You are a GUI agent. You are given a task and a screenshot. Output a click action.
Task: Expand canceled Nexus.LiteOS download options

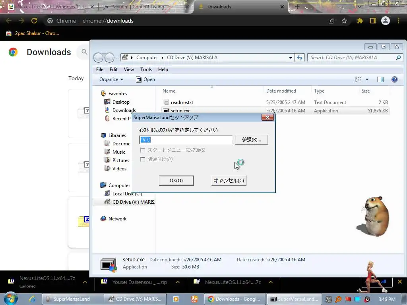85,282
